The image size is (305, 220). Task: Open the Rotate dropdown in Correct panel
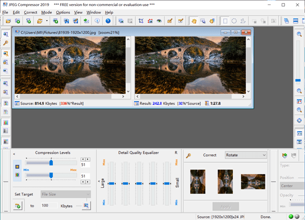tap(246, 155)
